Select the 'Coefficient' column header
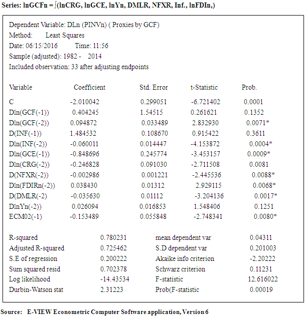This screenshot has width=305, height=316. (x=89, y=87)
